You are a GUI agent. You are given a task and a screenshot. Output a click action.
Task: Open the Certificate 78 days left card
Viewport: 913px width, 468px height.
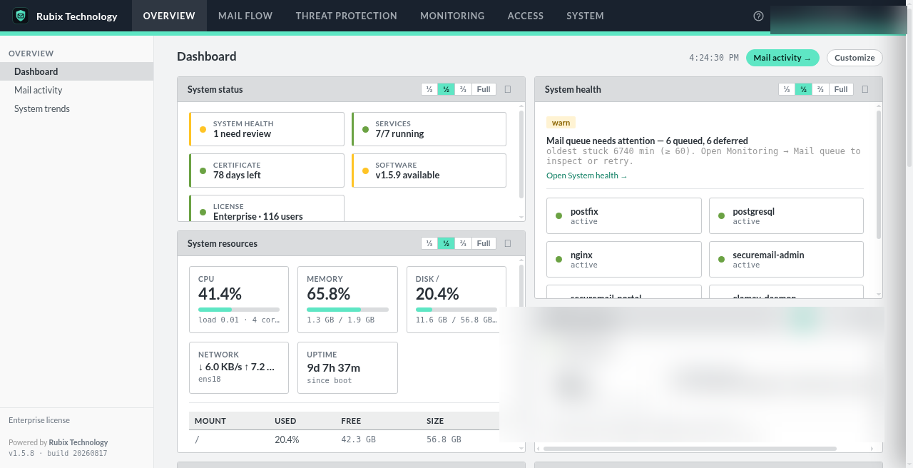tap(267, 171)
